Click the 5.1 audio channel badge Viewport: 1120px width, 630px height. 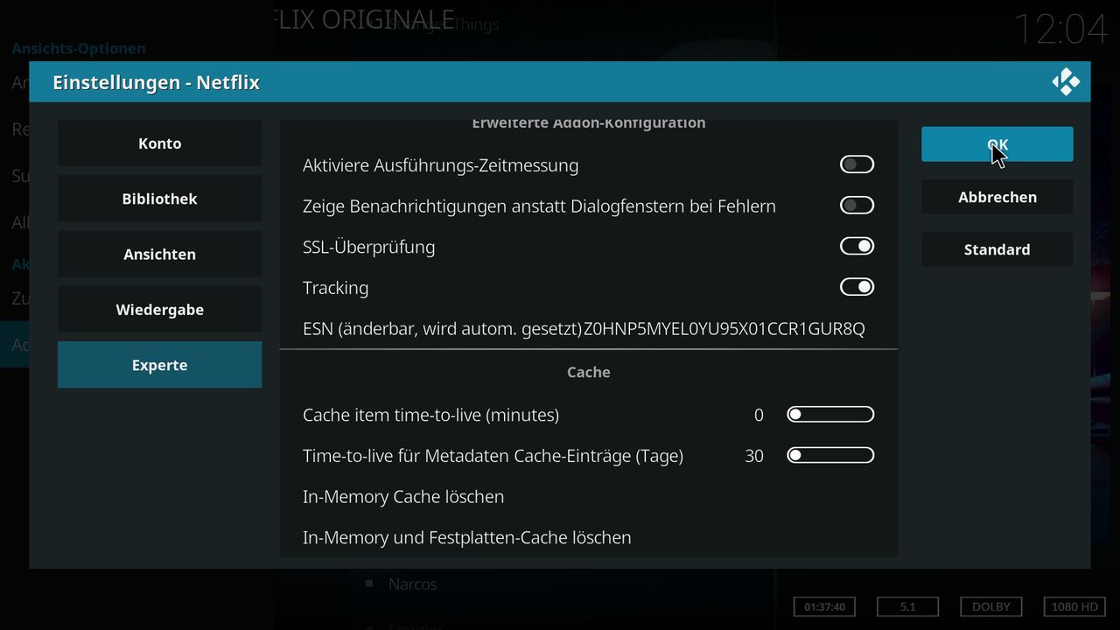(x=907, y=606)
